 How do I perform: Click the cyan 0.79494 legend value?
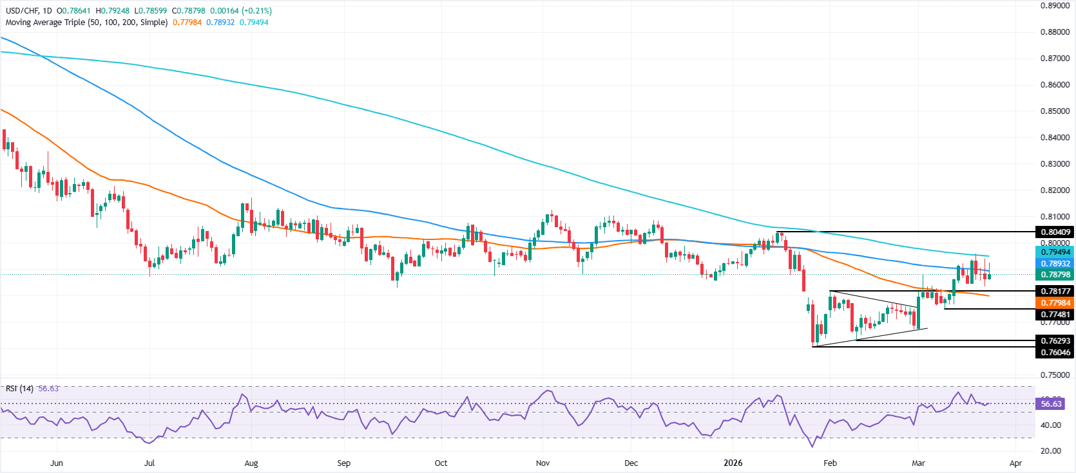point(254,23)
